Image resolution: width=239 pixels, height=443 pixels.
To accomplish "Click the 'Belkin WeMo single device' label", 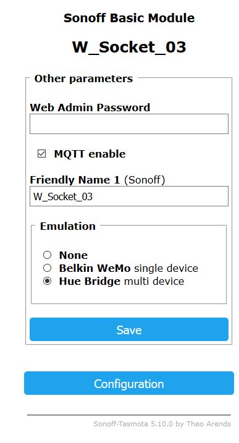I will tap(128, 268).
